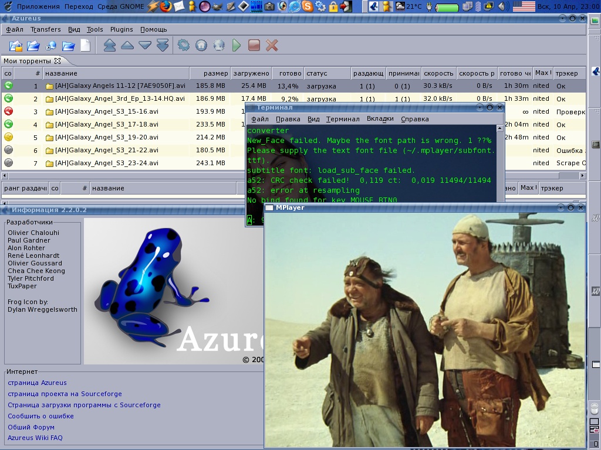Viewport: 601px width, 450px height.
Task: Sort torrents by the трэкер column header
Action: click(x=569, y=73)
